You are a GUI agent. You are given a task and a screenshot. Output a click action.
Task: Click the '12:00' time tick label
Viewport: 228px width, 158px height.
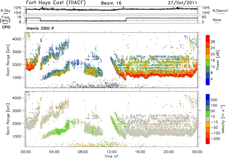coord(111,152)
